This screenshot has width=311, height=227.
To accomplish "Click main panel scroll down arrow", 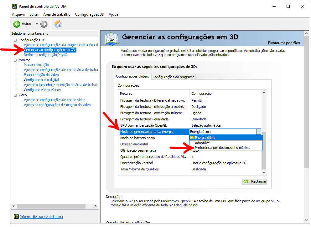I will click(x=306, y=220).
